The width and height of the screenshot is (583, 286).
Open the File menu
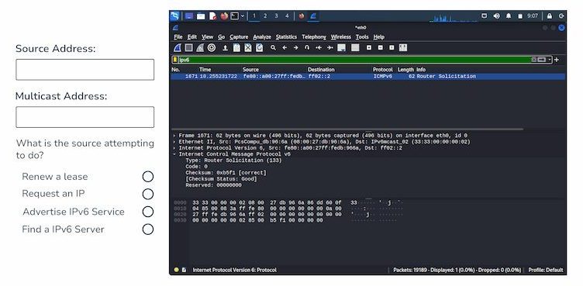(x=178, y=37)
